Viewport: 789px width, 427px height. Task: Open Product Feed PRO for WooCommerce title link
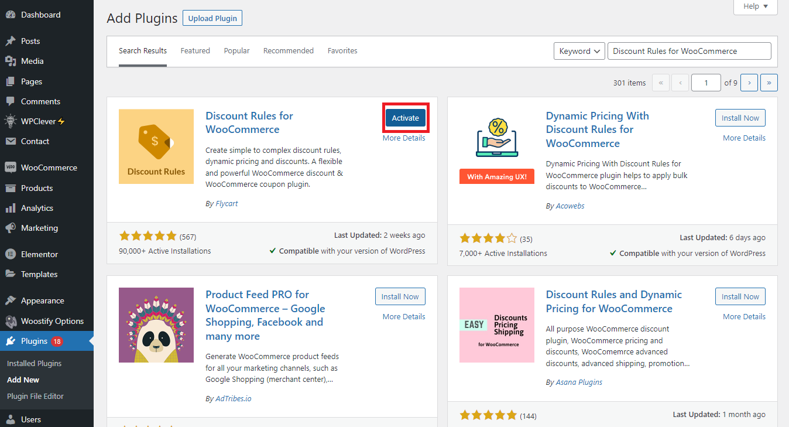coord(265,315)
